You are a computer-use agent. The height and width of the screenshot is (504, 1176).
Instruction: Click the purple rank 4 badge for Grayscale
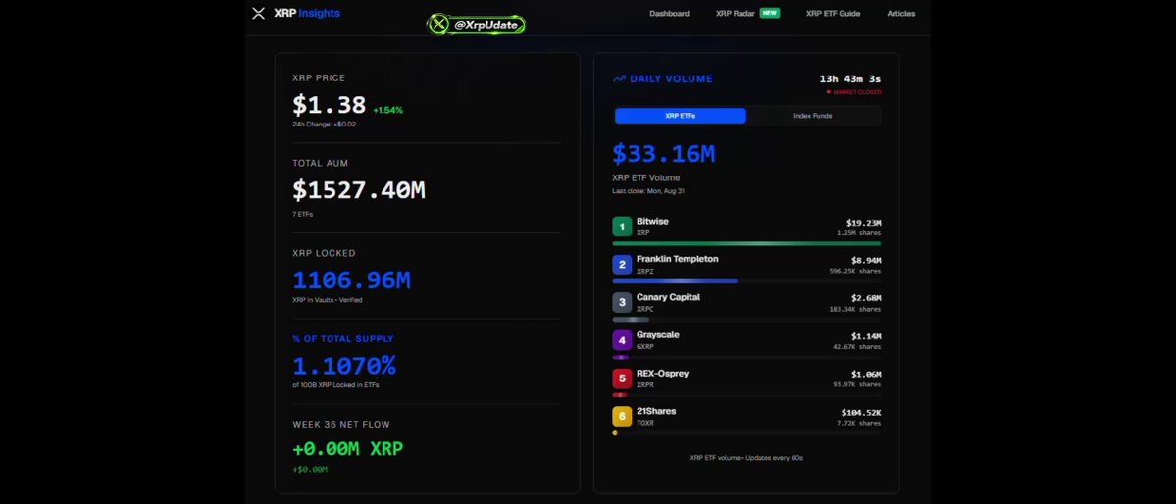click(x=622, y=340)
